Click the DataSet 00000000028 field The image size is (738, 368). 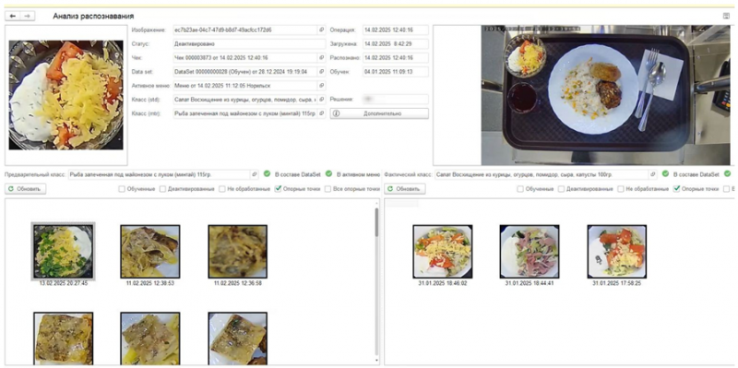pyautogui.click(x=245, y=72)
